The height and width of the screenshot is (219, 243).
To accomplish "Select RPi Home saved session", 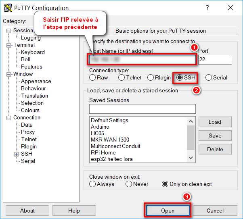I will [x=103, y=153].
